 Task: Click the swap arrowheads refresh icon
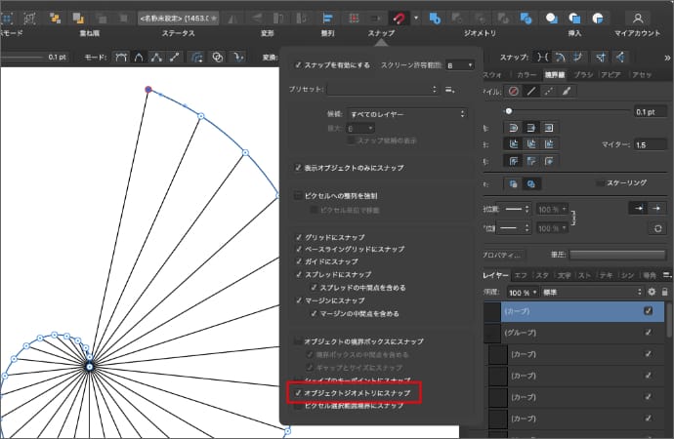click(x=659, y=227)
